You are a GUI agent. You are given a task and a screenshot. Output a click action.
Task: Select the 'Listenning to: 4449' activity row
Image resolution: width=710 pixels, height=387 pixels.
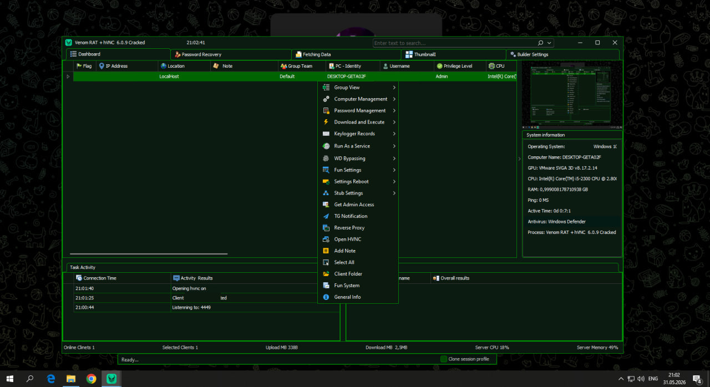click(x=195, y=307)
